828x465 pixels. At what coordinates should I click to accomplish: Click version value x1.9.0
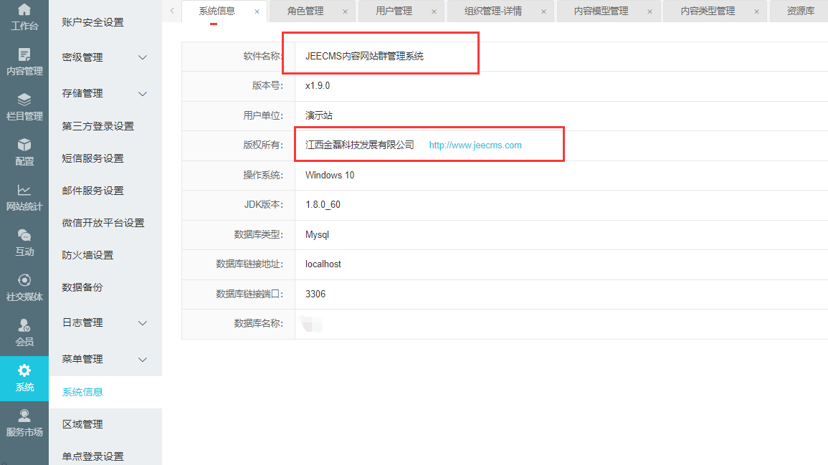318,85
